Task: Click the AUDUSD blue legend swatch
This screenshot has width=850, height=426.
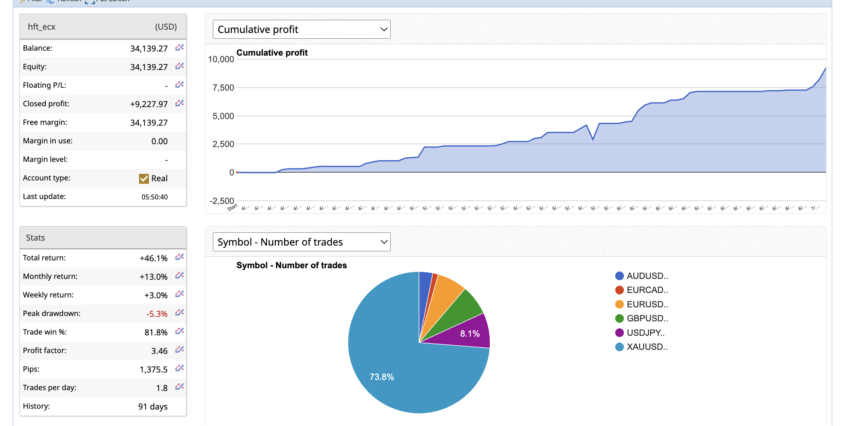Action: pyautogui.click(x=619, y=276)
